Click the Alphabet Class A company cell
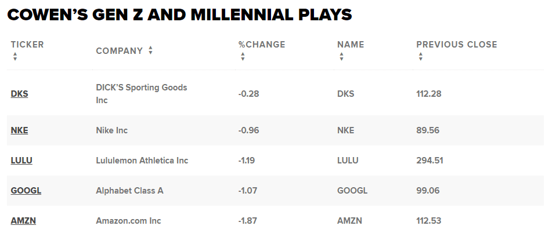This screenshot has height=244, width=545. [x=129, y=191]
